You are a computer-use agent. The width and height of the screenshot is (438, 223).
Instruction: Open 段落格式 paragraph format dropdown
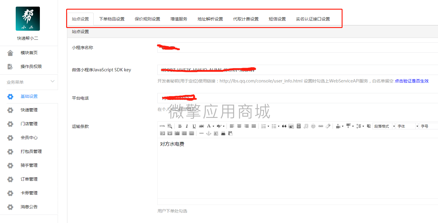pyautogui.click(x=384, y=126)
